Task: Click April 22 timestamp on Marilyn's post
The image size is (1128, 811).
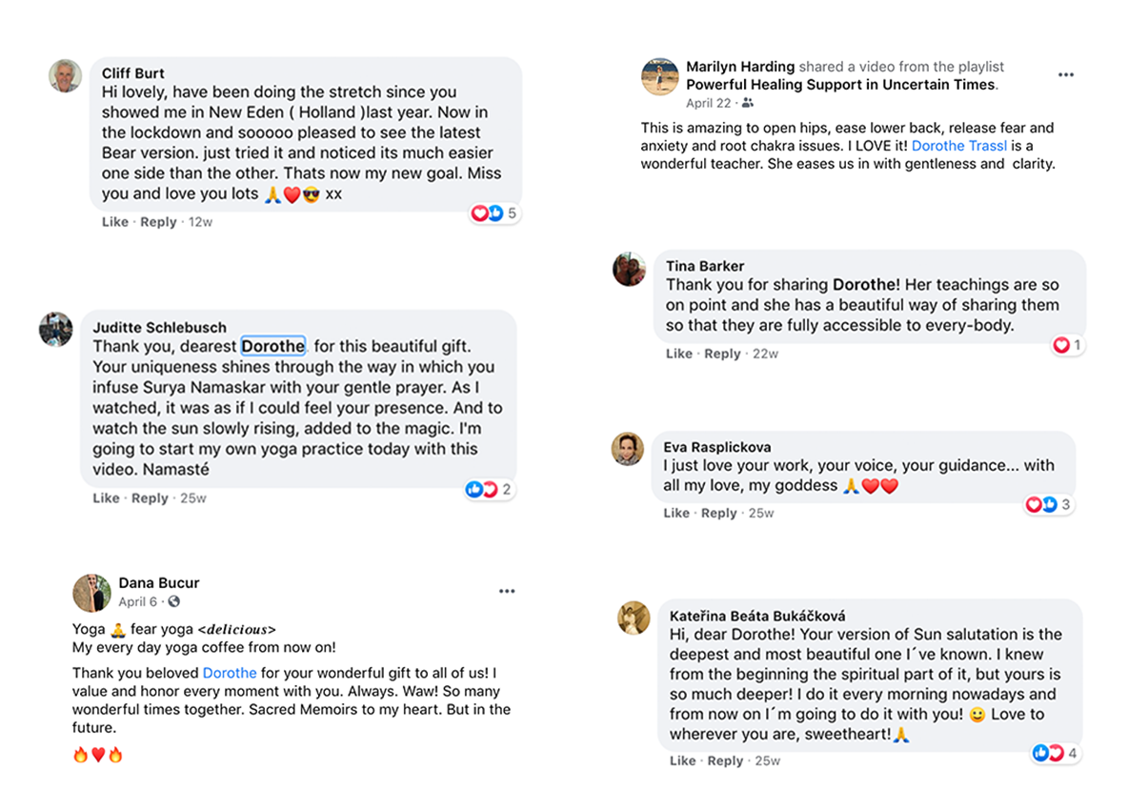Action: coord(708,103)
